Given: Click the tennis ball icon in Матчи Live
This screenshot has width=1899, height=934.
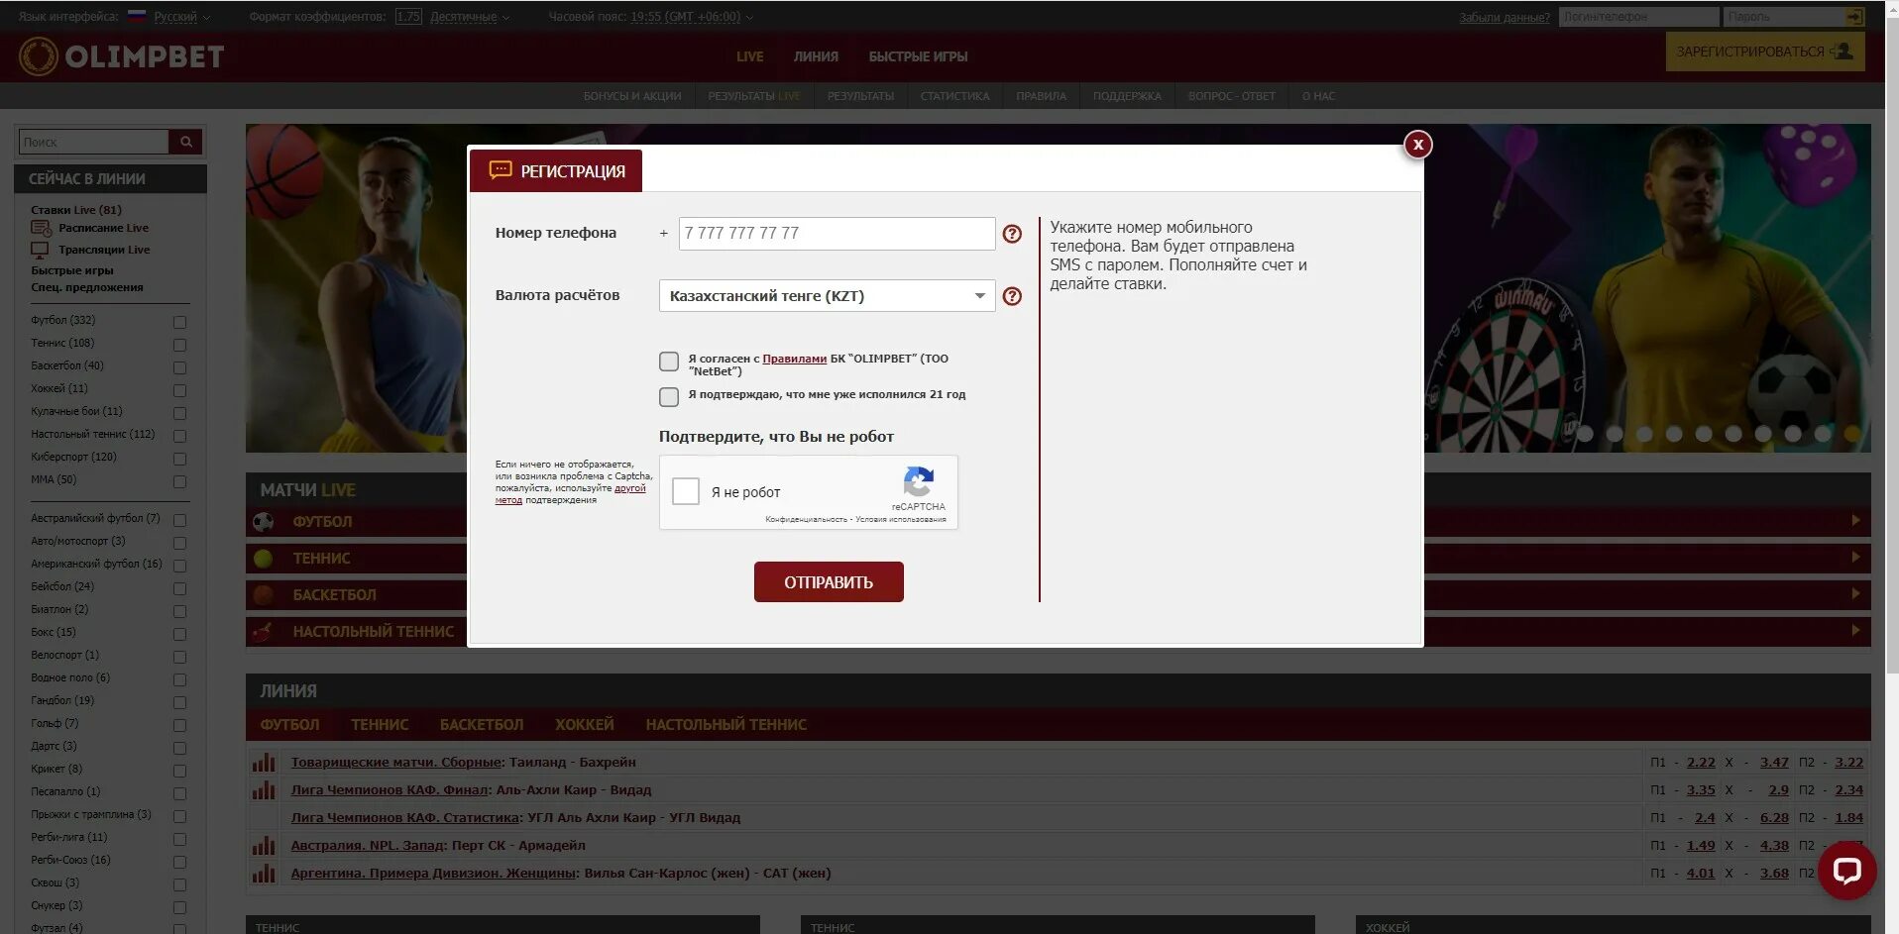Looking at the screenshot, I should (264, 559).
